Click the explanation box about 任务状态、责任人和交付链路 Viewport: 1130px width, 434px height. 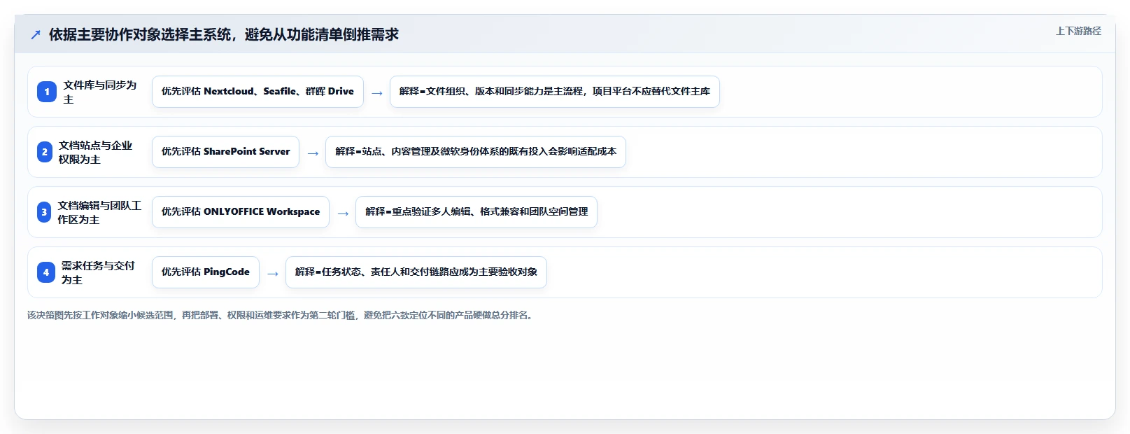pos(416,272)
